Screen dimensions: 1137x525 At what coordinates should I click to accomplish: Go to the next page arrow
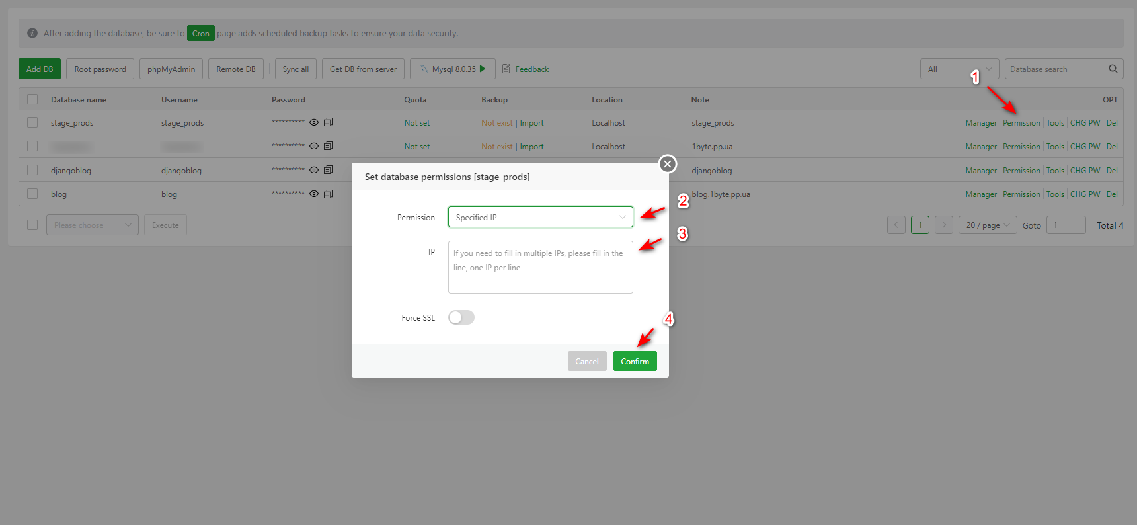943,225
